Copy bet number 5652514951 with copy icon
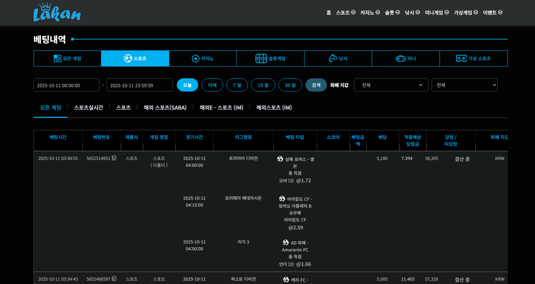This screenshot has width=535, height=284. (x=114, y=158)
